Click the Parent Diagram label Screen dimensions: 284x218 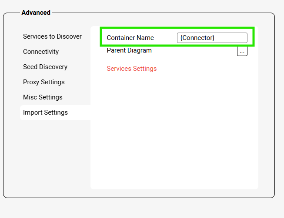click(x=129, y=50)
